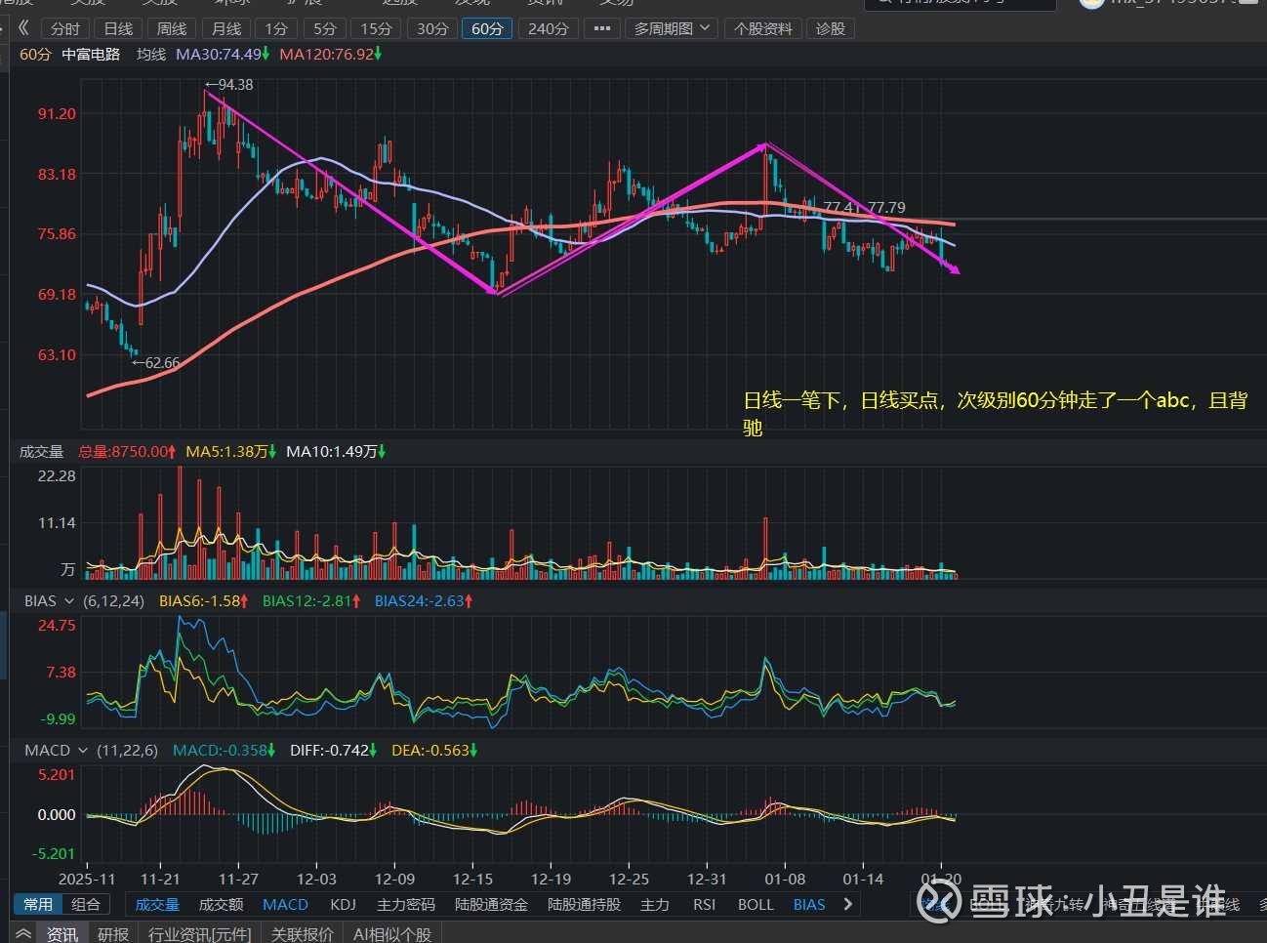Viewport: 1267px width, 943px height.
Task: Switch to 组合 indicator group
Action: [x=86, y=904]
